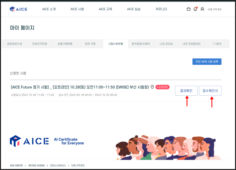Switch to the 받은 쿠폰 tab
This screenshot has width=236, height=170.
click(91, 44)
